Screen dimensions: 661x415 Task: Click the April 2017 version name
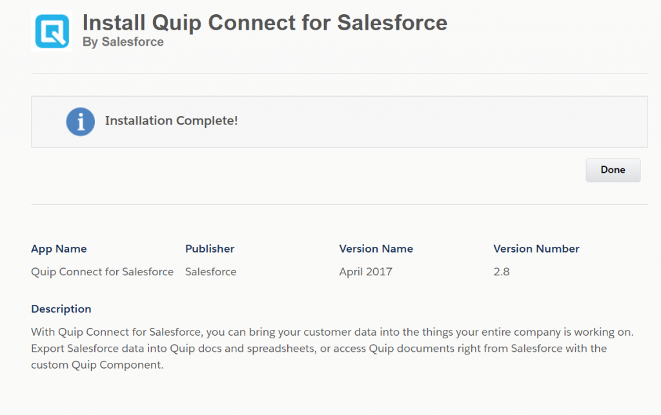tap(365, 271)
